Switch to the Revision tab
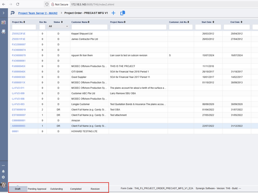The image size is (258, 193). tap(95, 189)
